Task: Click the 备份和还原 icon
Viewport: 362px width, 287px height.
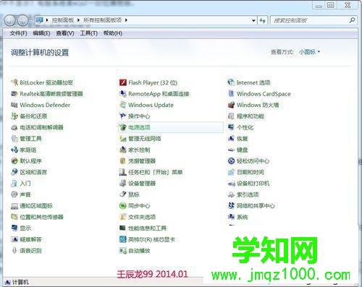Action: (x=14, y=116)
